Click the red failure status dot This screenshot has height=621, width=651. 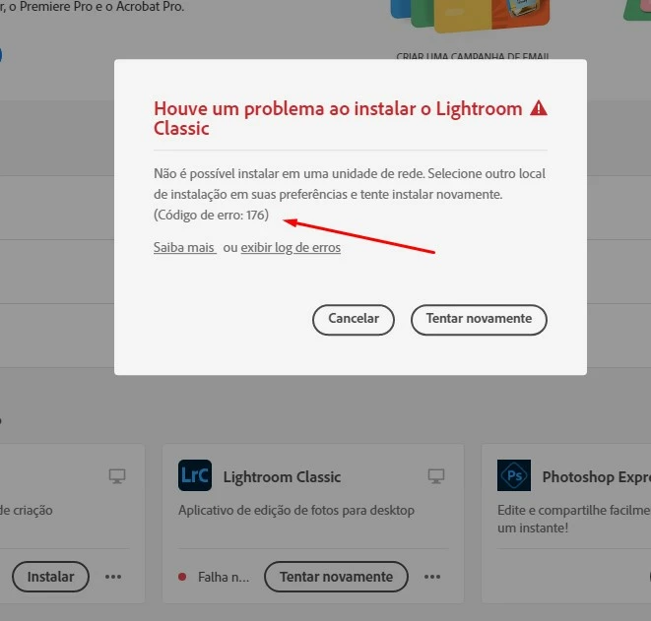click(x=182, y=577)
